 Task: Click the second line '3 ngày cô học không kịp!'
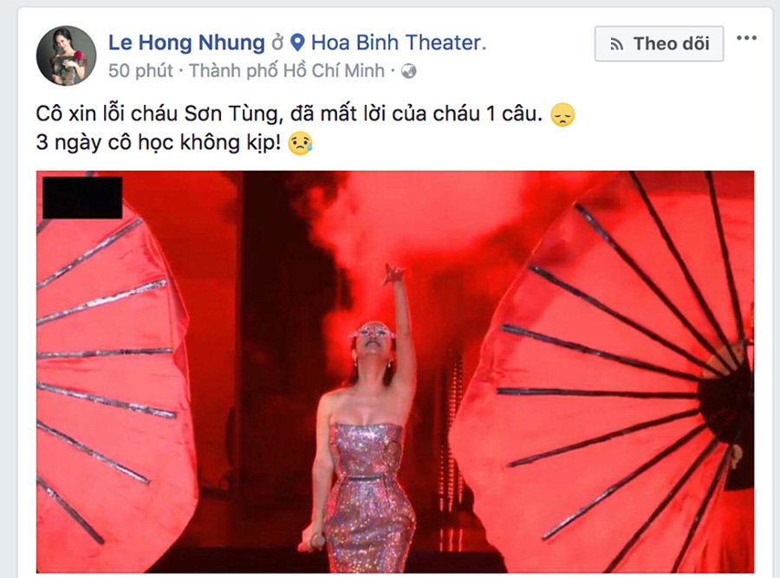click(x=159, y=143)
